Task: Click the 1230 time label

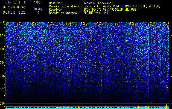Action: (x=166, y=23)
